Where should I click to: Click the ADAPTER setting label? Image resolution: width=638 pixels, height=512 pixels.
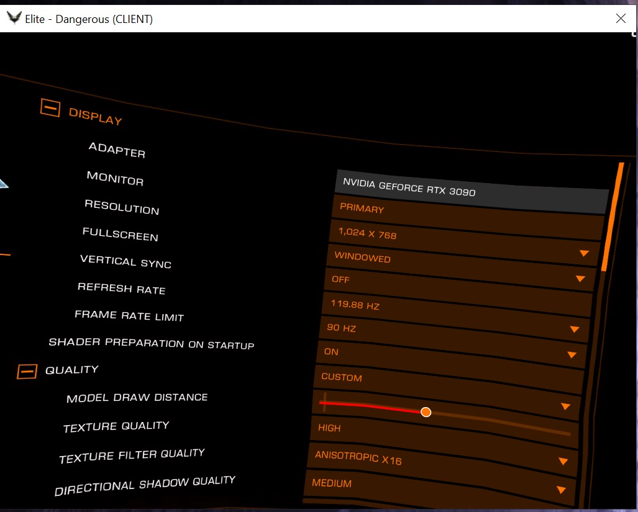[x=117, y=150]
